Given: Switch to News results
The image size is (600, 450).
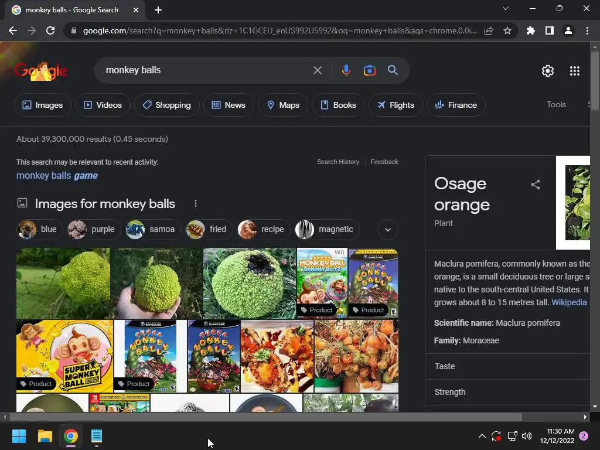Looking at the screenshot, I should [x=229, y=105].
